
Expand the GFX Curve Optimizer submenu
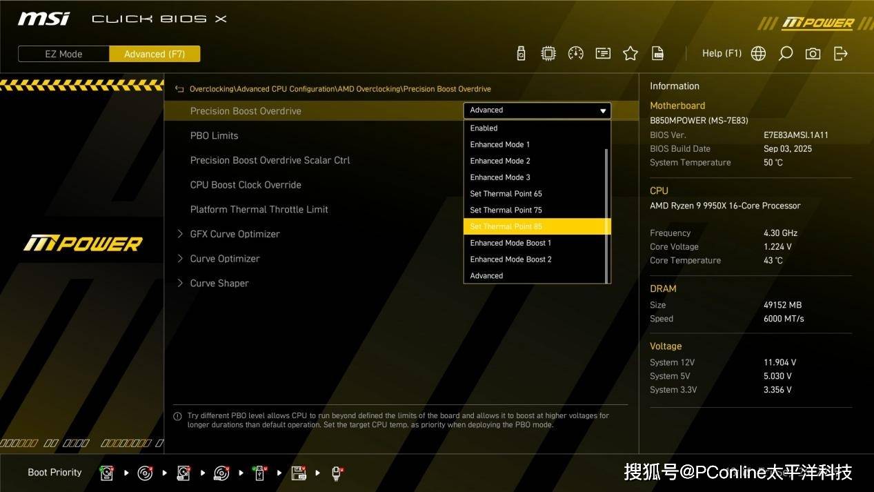coord(235,234)
